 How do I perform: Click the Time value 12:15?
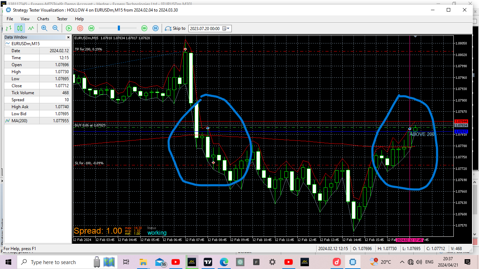click(64, 58)
